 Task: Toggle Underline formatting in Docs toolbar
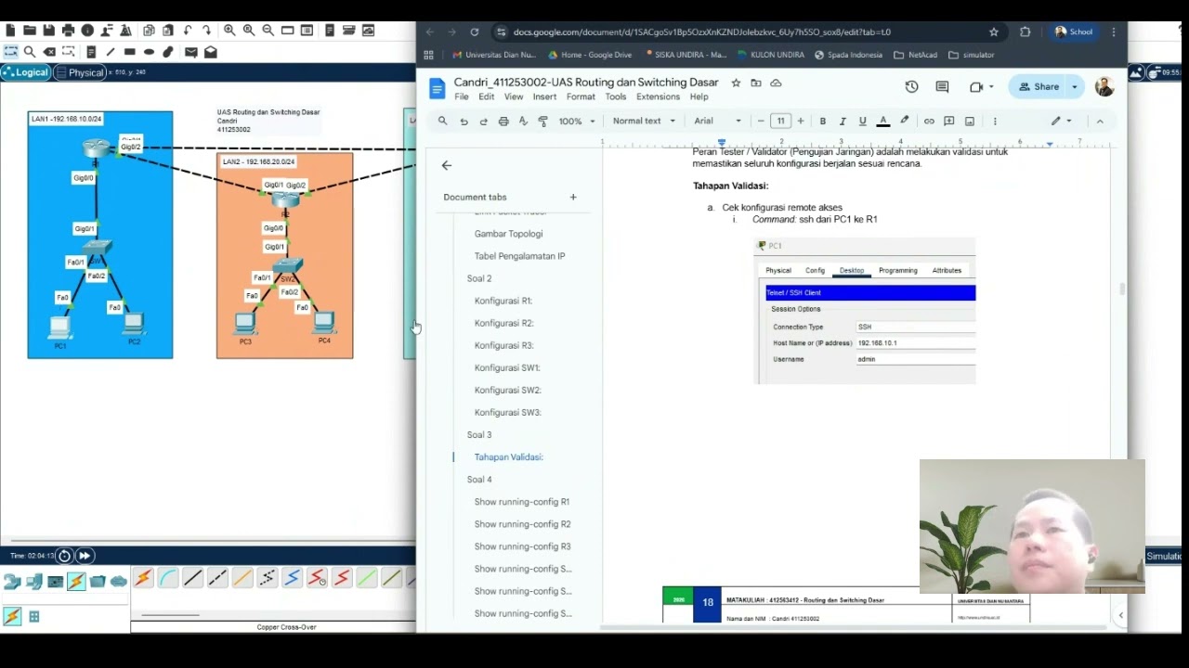point(862,121)
